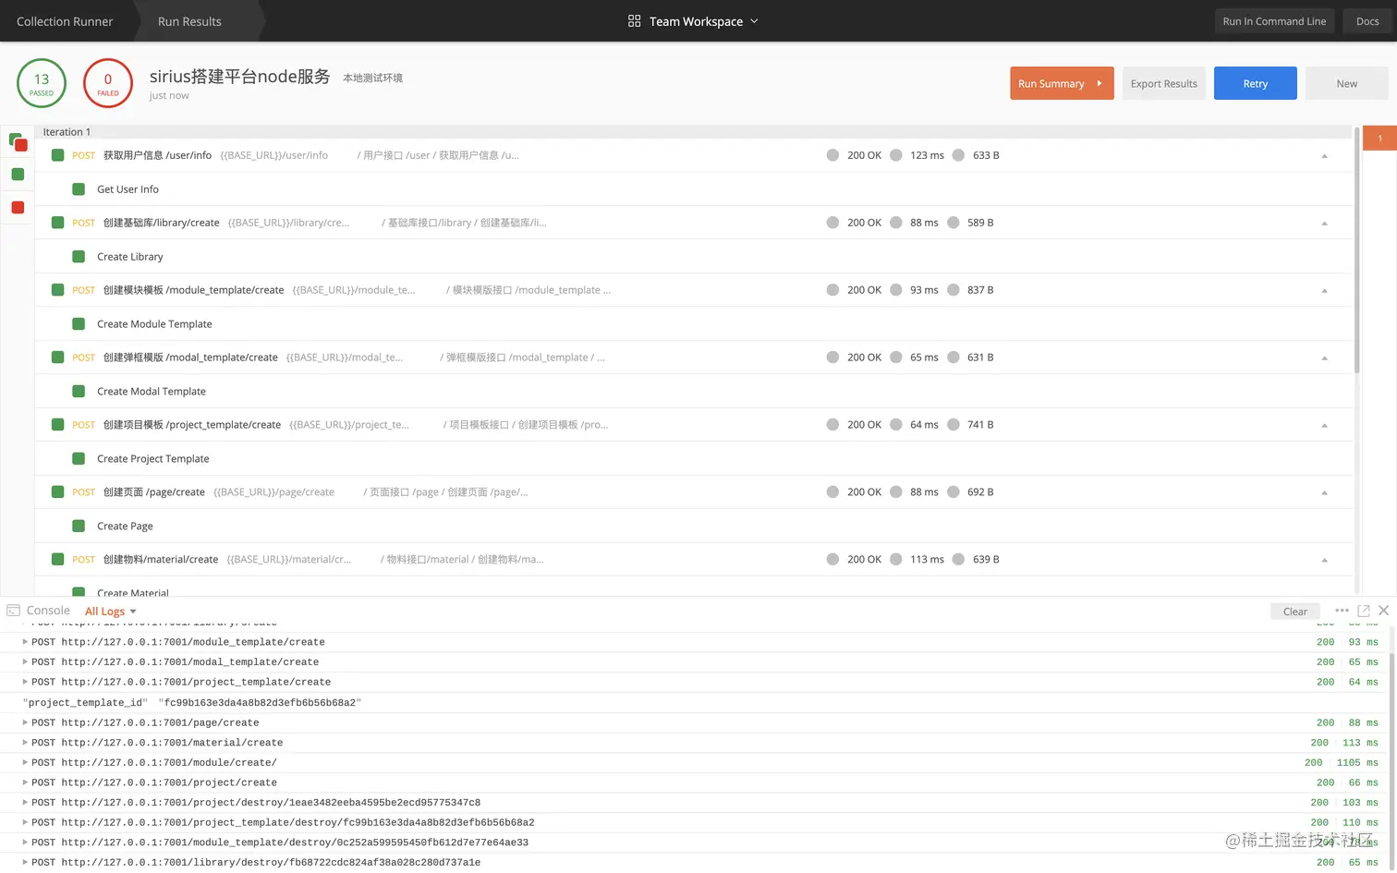Expand POST material/create log entry

tap(25, 743)
